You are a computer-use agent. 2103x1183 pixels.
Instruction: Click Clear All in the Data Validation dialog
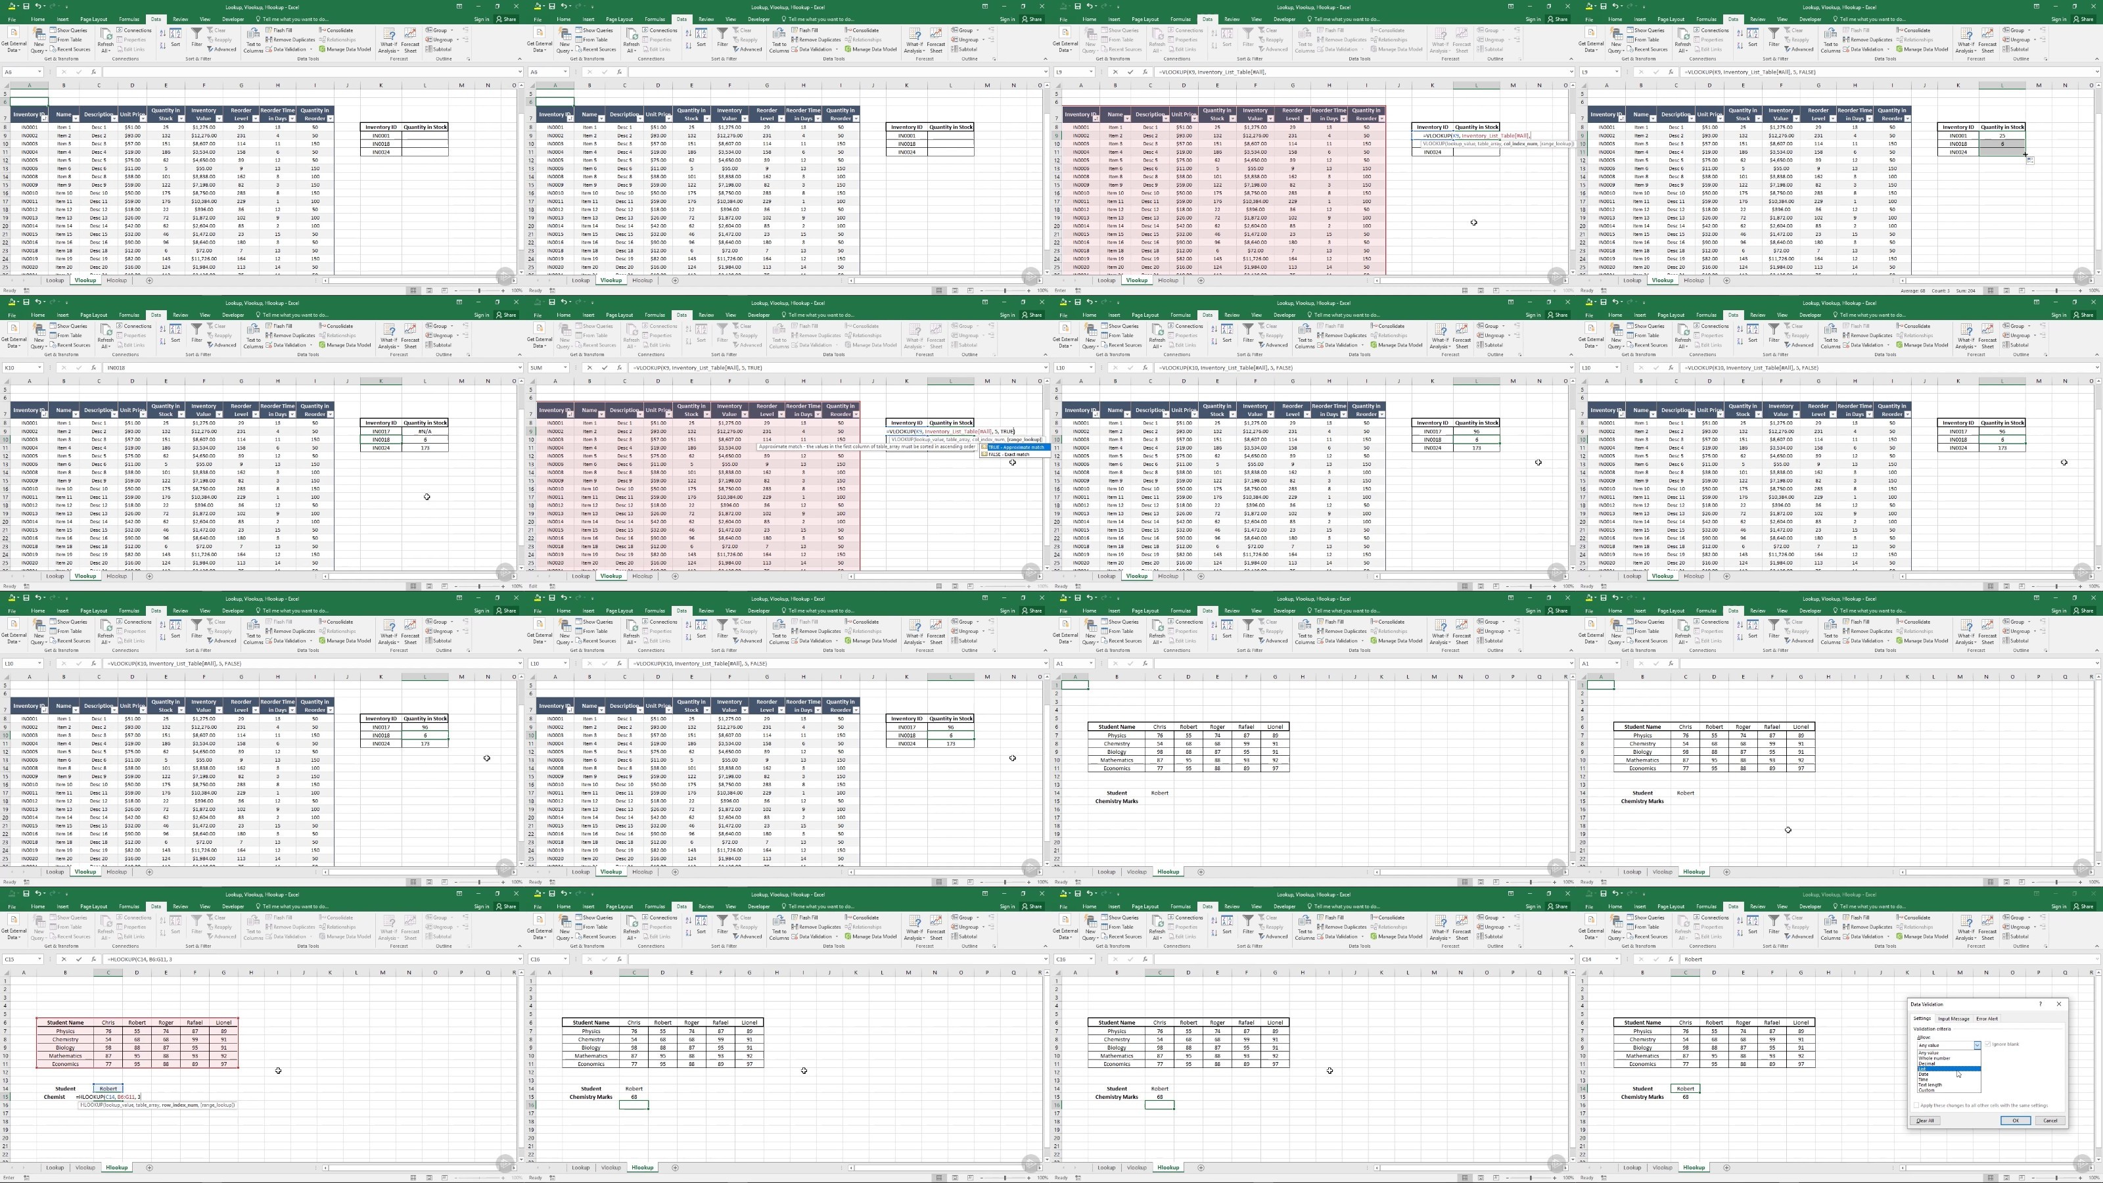pos(1926,1121)
